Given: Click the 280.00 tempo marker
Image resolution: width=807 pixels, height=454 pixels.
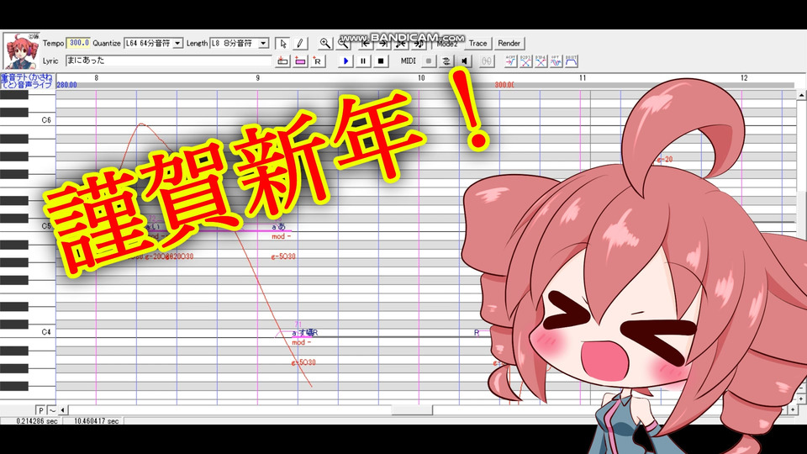Looking at the screenshot, I should pos(67,85).
